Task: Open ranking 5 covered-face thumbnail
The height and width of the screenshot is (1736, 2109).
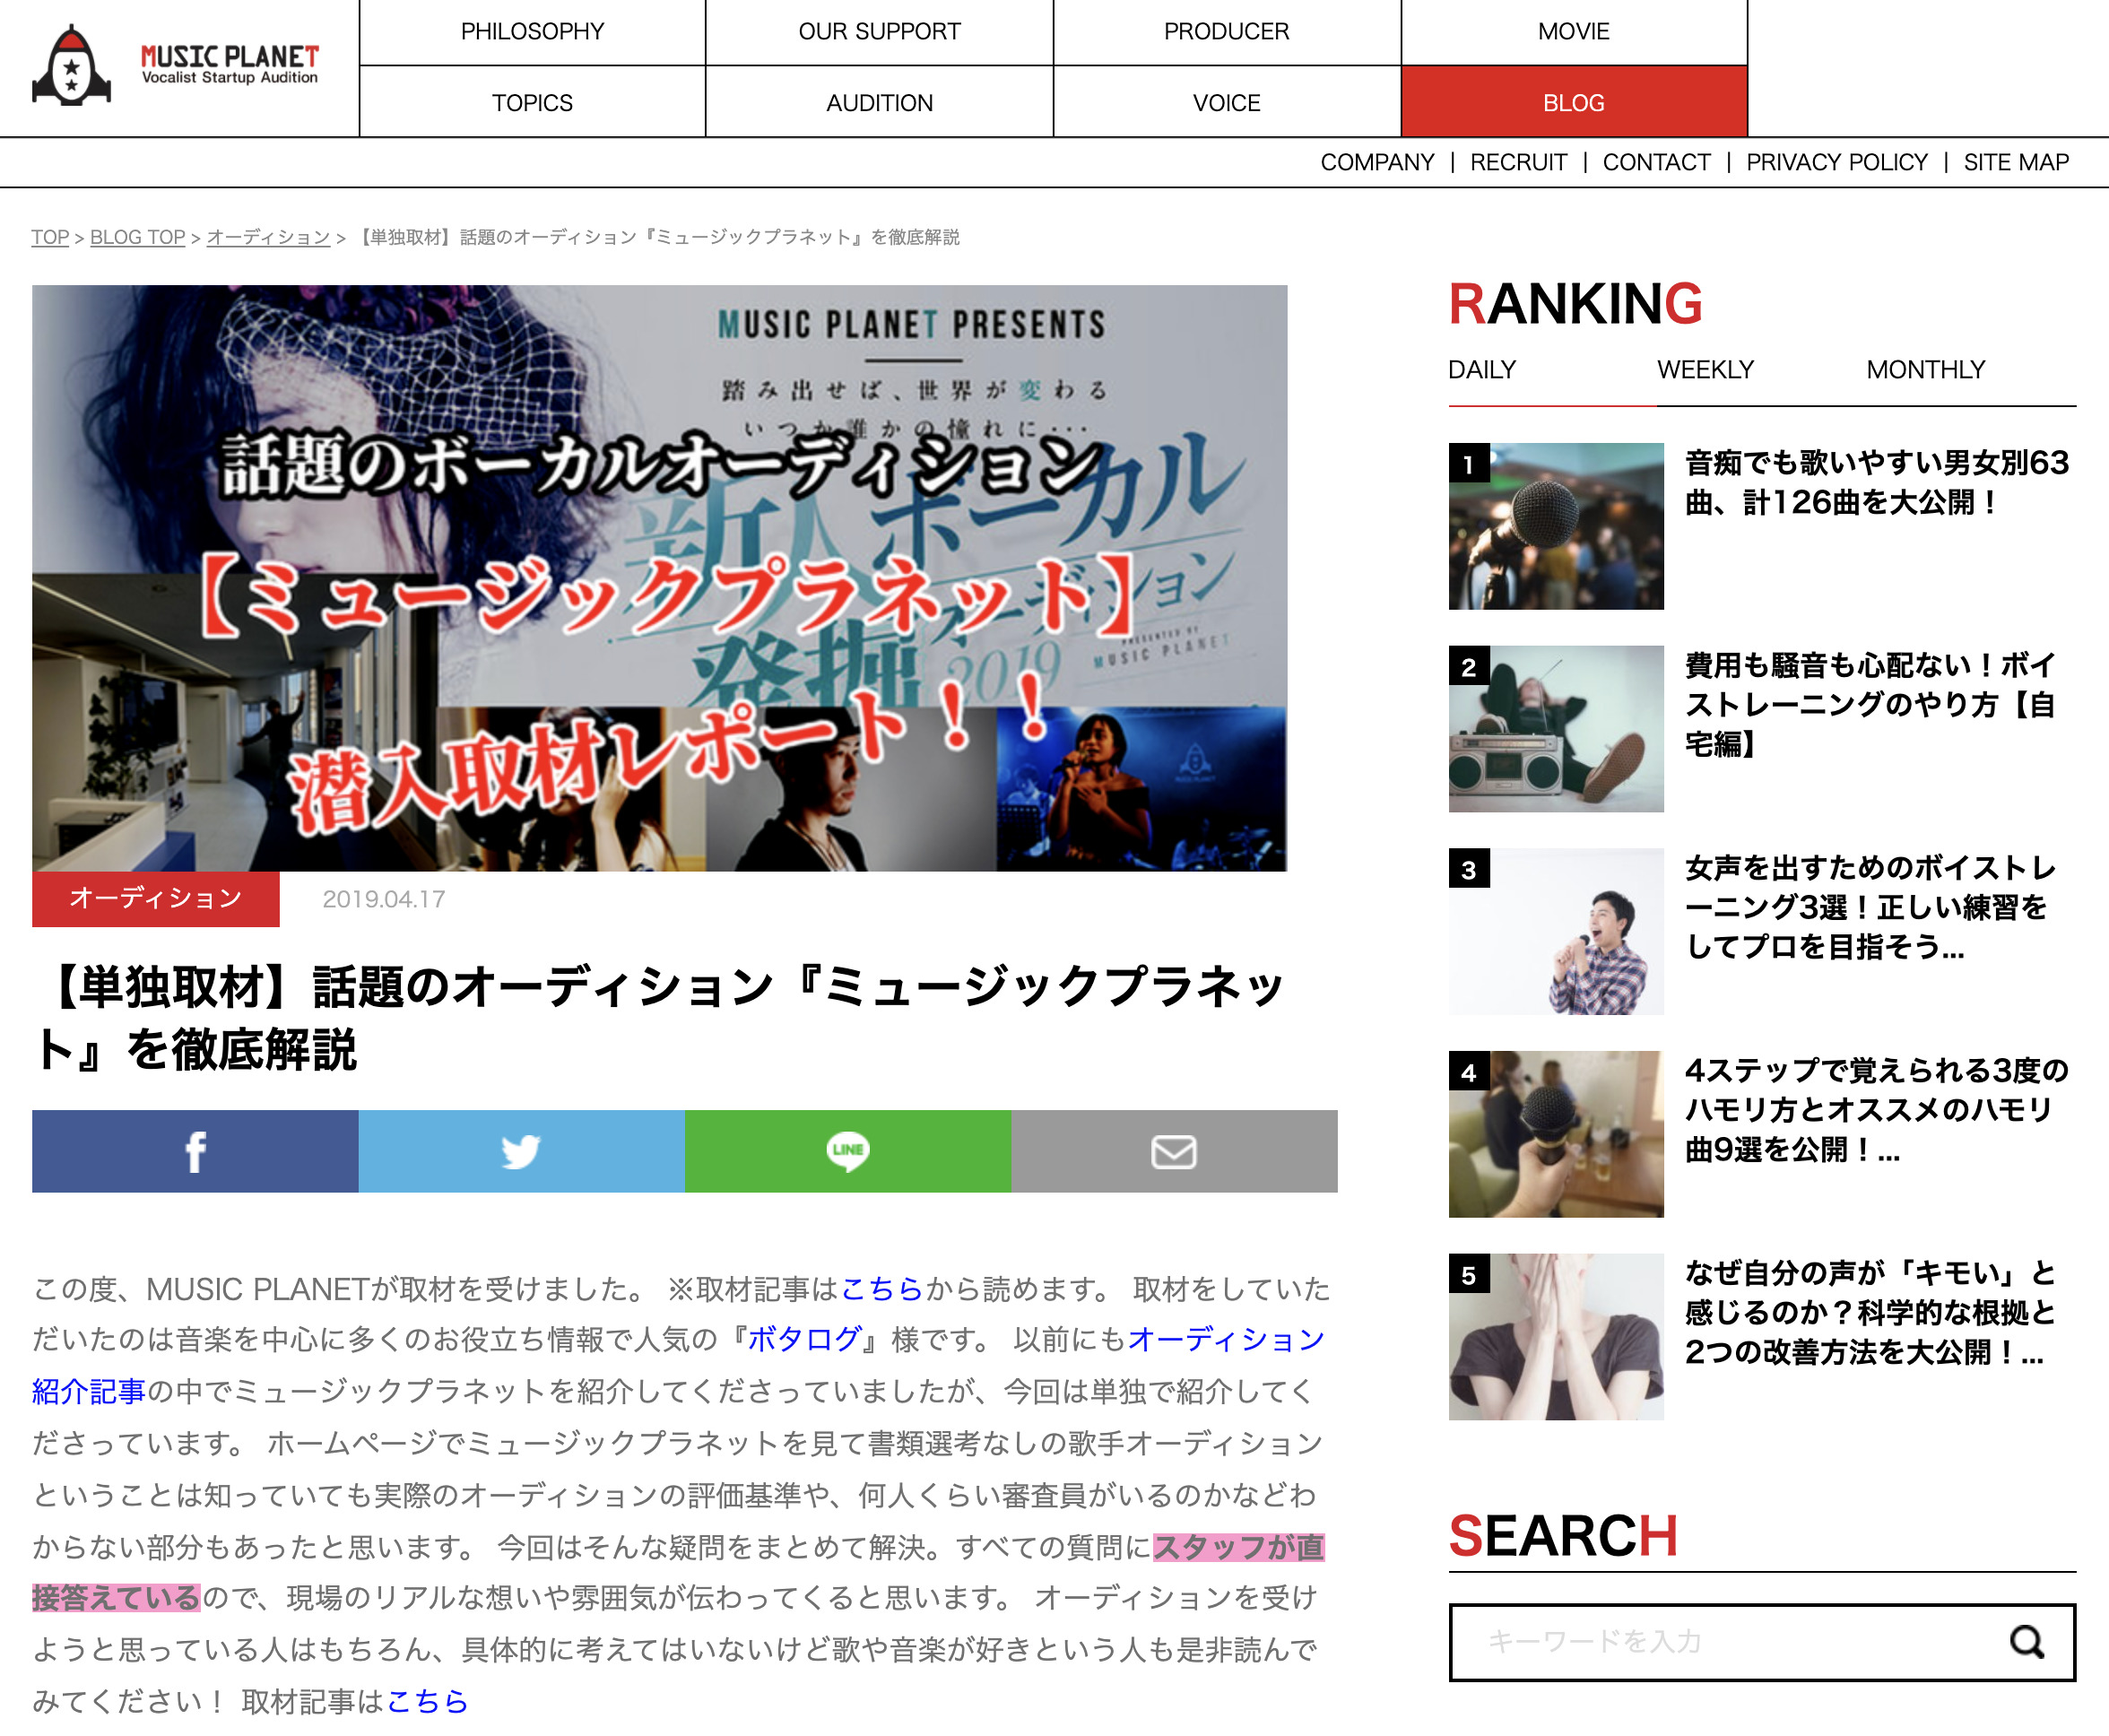Action: pos(1556,1336)
